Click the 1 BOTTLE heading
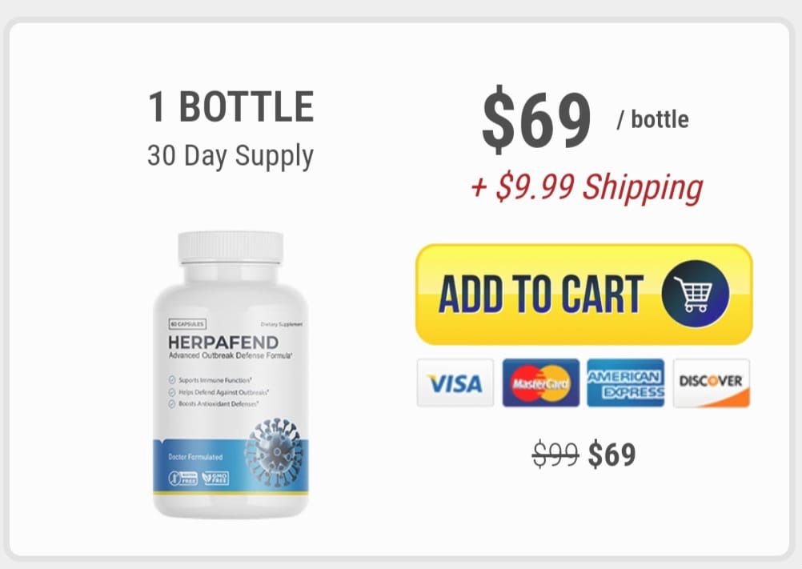Viewport: 802px width, 569px height. tap(231, 107)
